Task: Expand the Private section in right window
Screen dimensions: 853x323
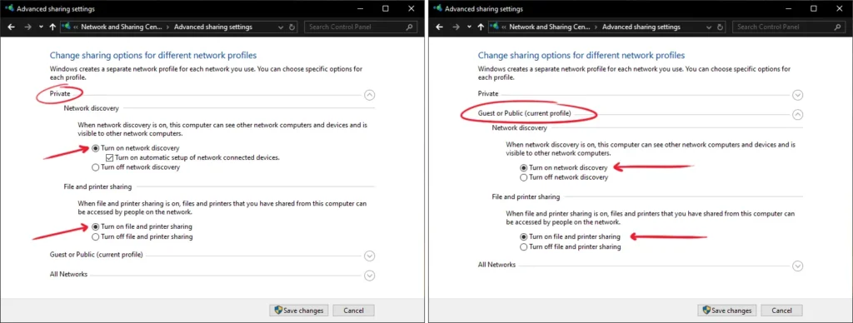Action: pyautogui.click(x=797, y=95)
